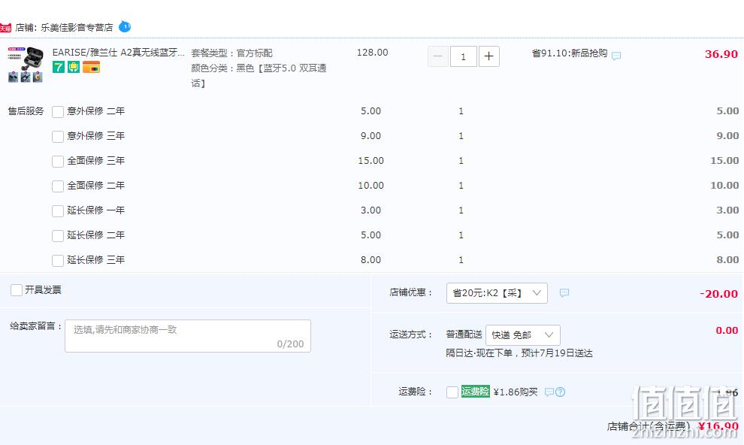This screenshot has height=445, width=744.
Task: Click 15.00 price of 全面保修 三年
Action: [x=371, y=161]
